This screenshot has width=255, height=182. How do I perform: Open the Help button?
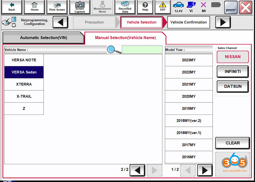click(145, 7)
